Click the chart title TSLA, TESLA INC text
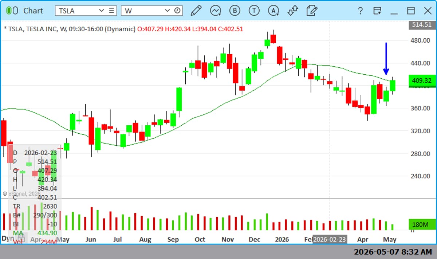Viewport: 437px width, 259px height. pyautogui.click(x=33, y=29)
